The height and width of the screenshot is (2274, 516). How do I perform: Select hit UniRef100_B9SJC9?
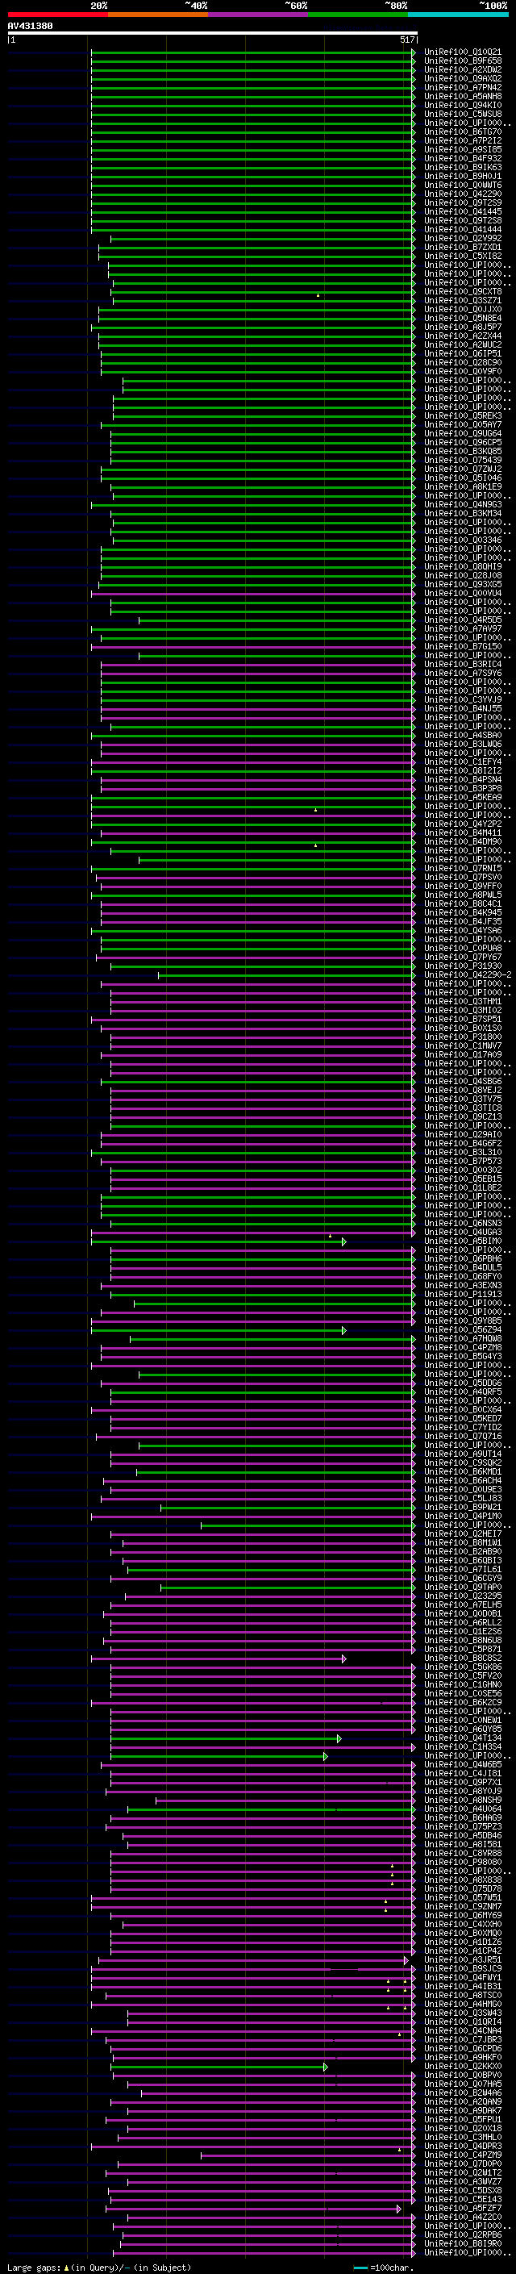coord(462,1969)
